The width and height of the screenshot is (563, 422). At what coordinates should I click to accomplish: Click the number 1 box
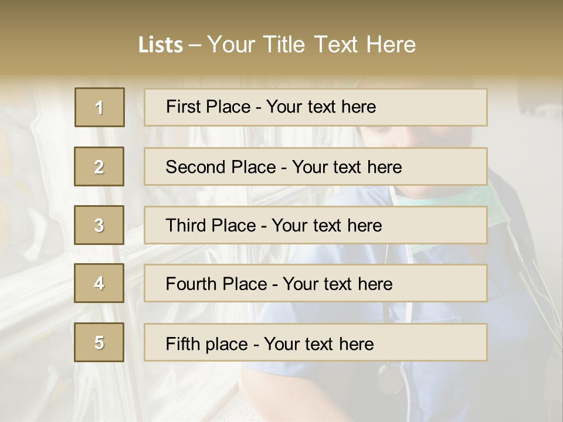pyautogui.click(x=100, y=107)
